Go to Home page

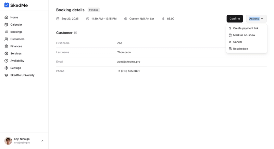[x=14, y=17]
